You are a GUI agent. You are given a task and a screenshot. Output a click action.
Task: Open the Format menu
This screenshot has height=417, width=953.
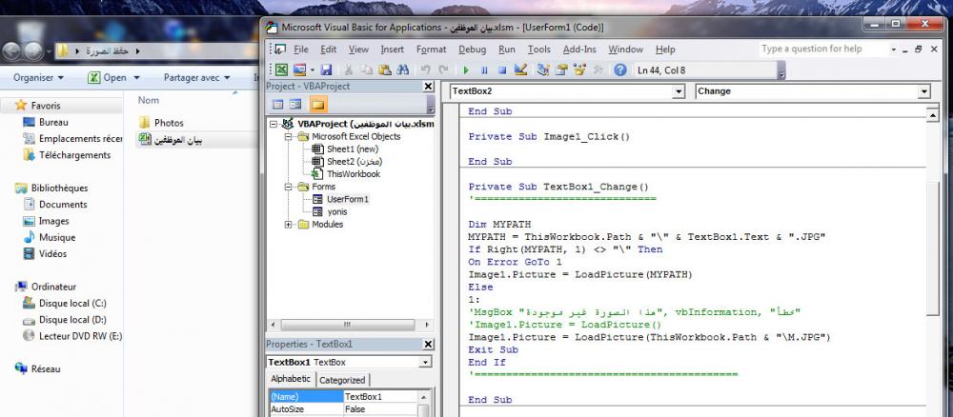point(431,50)
